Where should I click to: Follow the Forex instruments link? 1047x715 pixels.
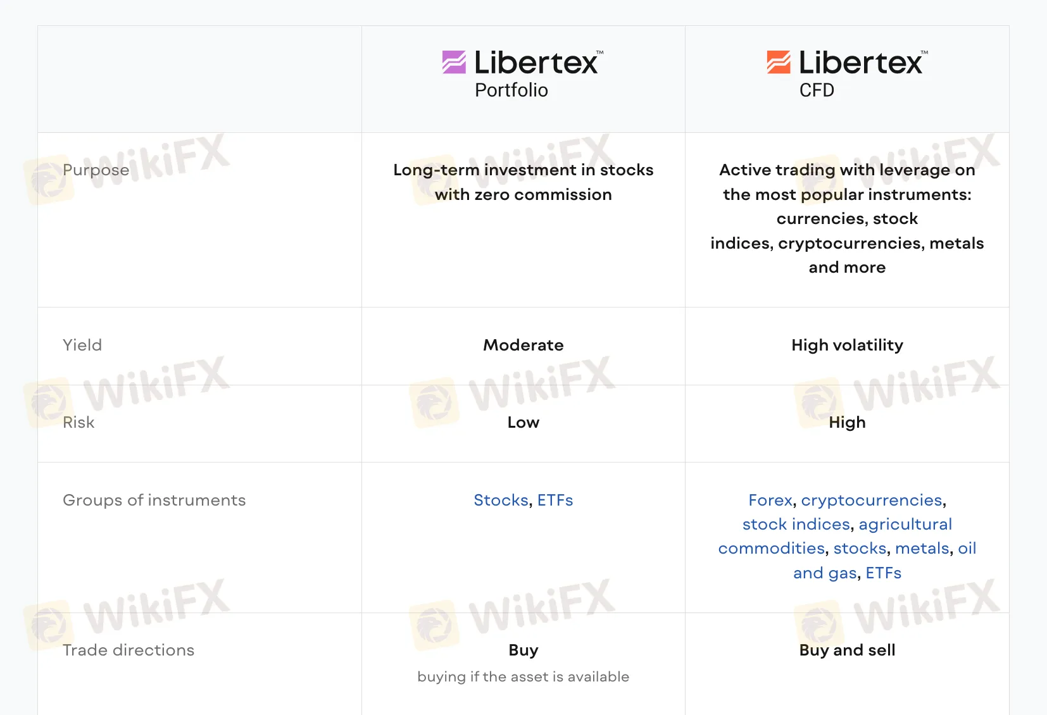770,500
